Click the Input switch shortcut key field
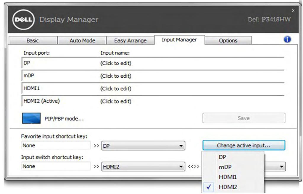 point(56,166)
